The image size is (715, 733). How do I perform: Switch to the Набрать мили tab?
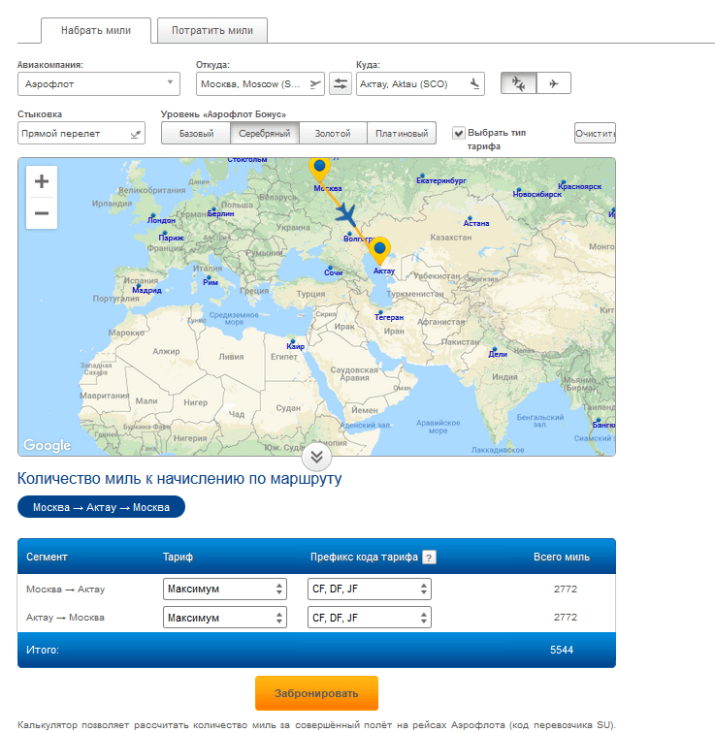(96, 30)
